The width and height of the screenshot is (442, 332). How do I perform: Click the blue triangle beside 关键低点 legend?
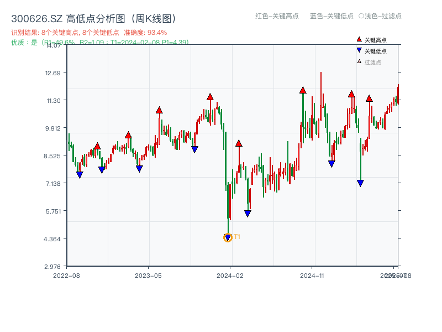(359, 51)
